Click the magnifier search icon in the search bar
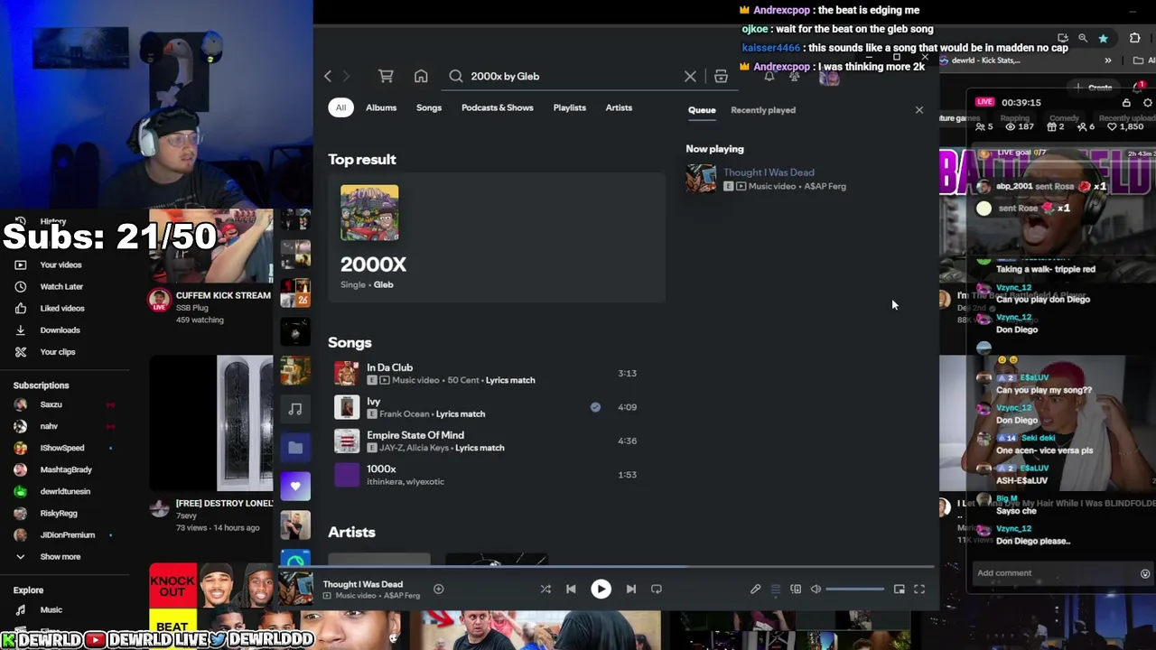 click(456, 77)
